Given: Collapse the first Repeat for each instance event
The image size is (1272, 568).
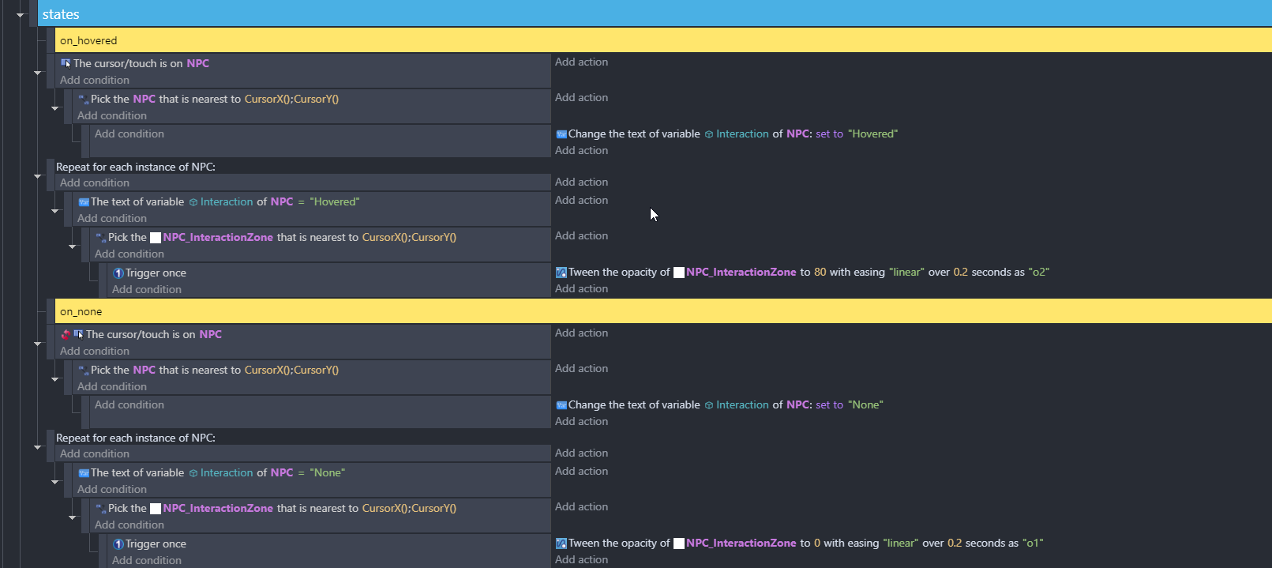Looking at the screenshot, I should tap(37, 176).
